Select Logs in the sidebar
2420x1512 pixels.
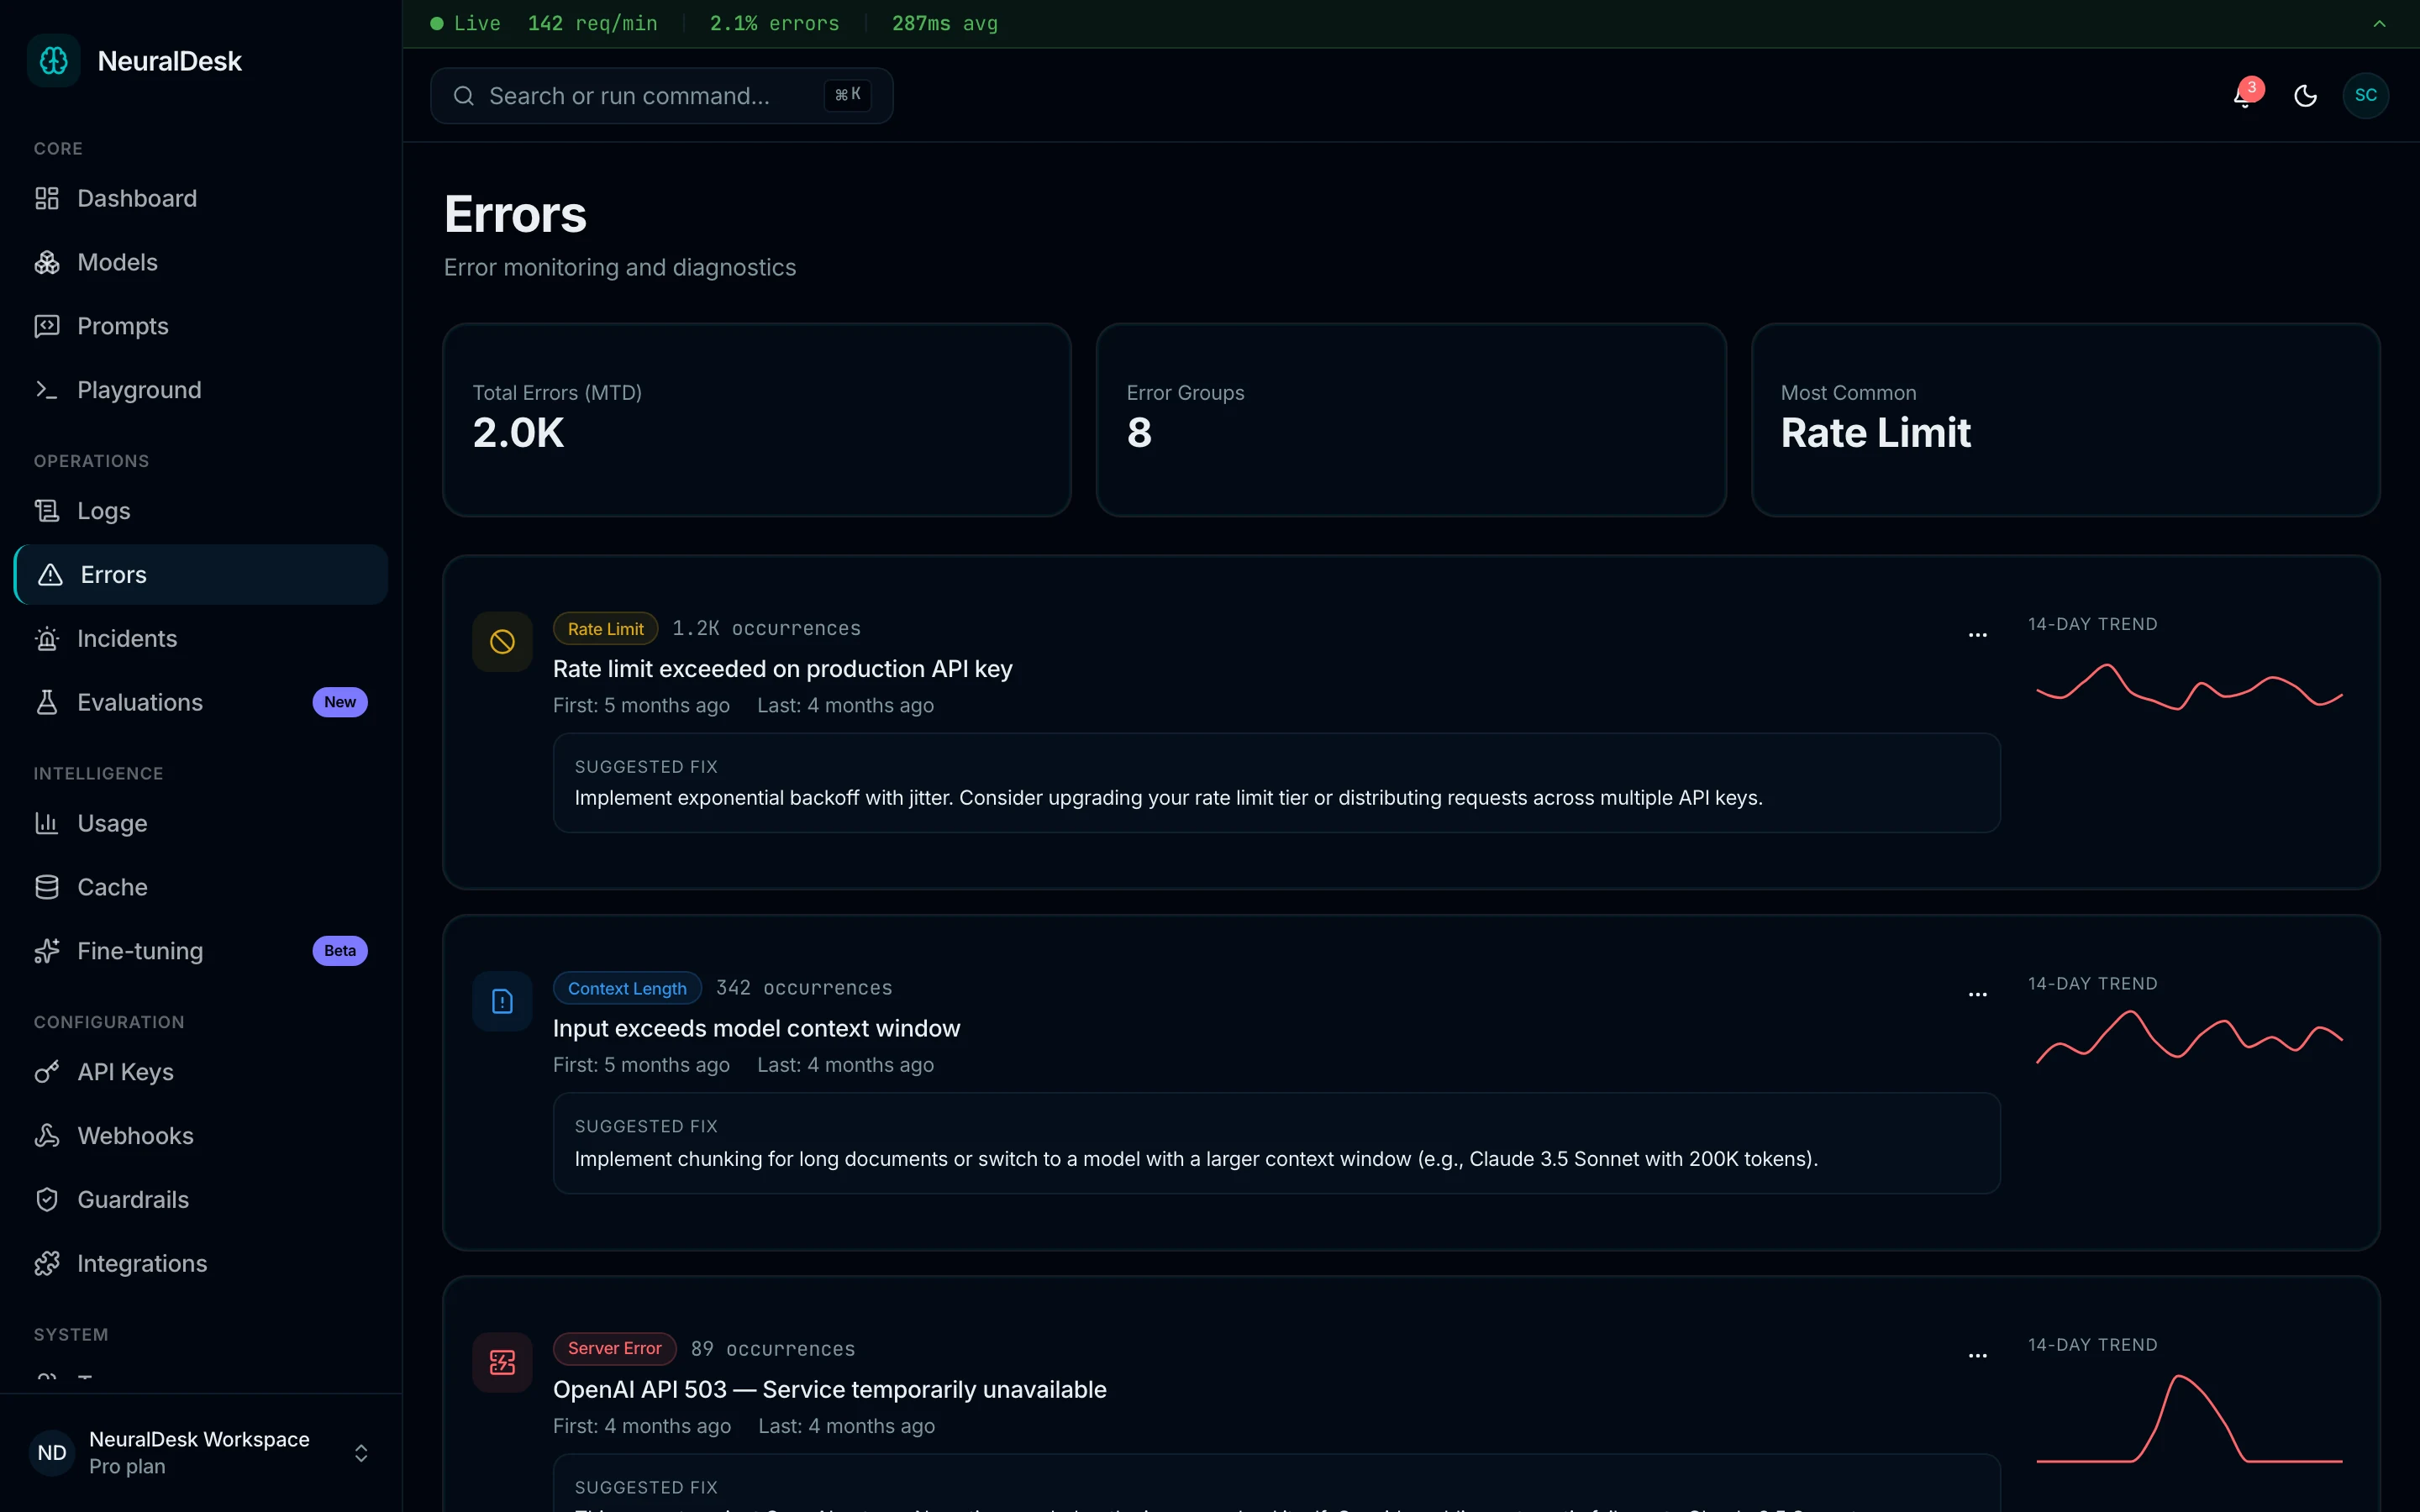[201, 511]
